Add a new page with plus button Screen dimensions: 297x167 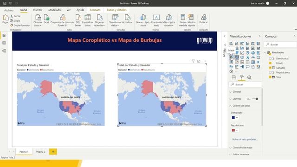[53, 152]
